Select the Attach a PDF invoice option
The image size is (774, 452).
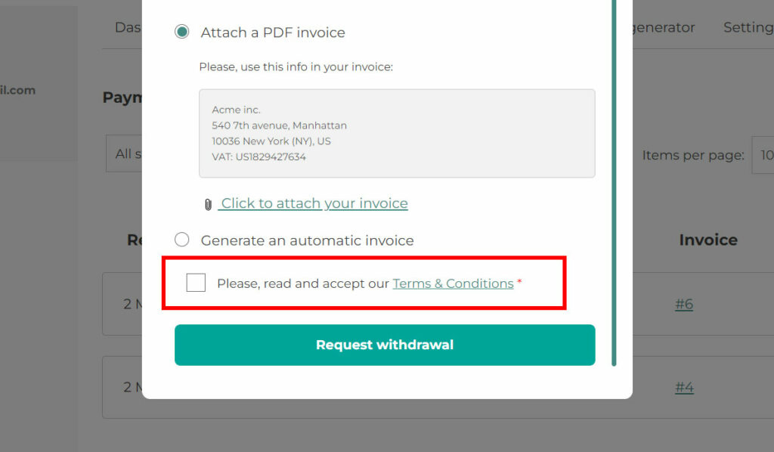pyautogui.click(x=181, y=32)
